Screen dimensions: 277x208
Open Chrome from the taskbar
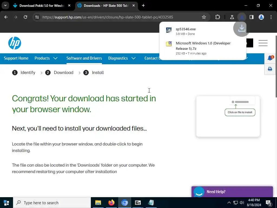click(124, 203)
